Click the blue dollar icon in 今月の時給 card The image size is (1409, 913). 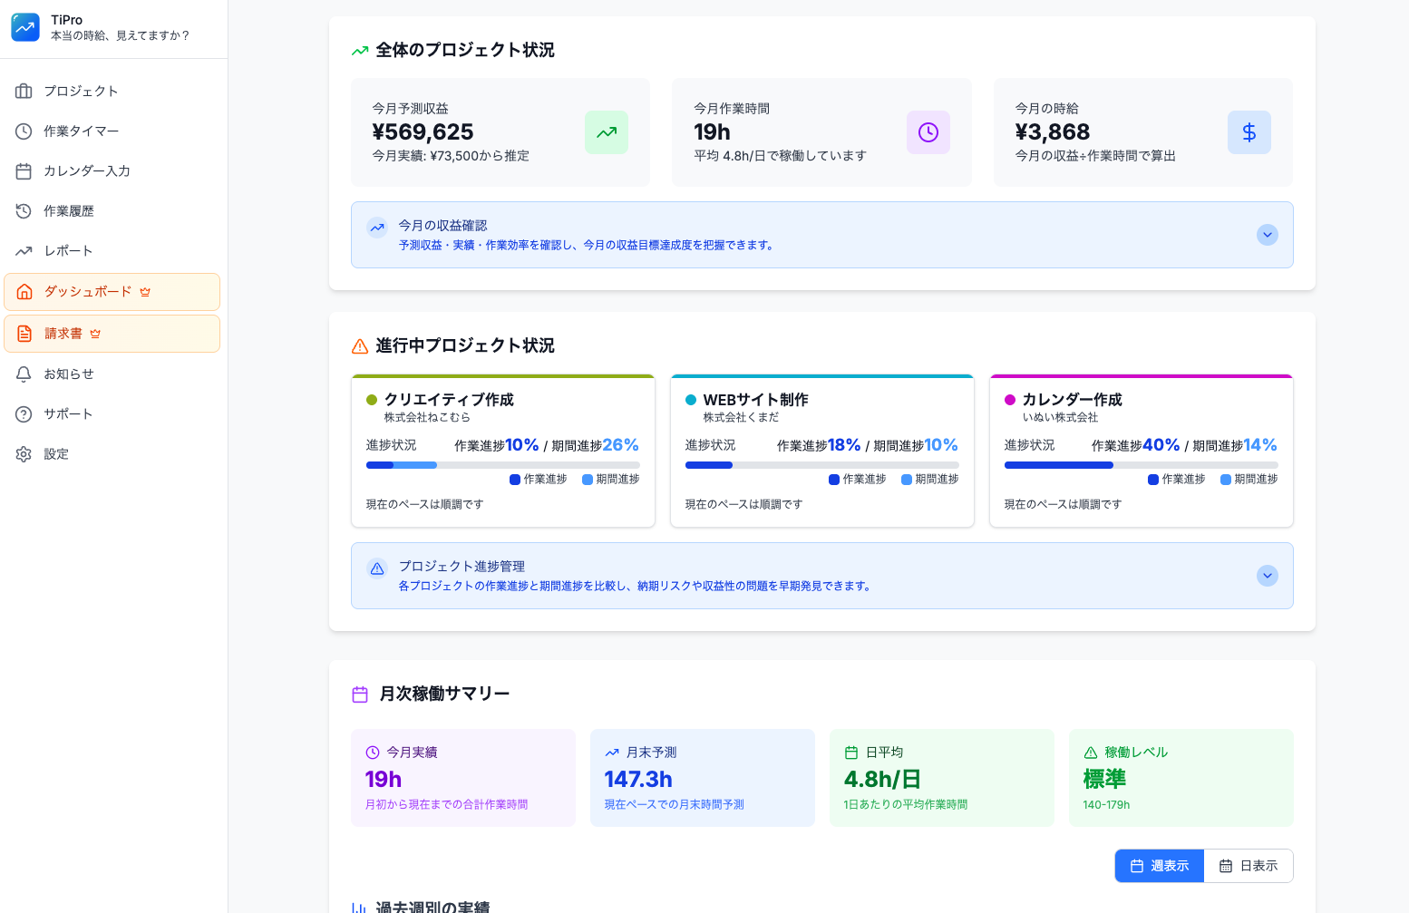coord(1249,132)
